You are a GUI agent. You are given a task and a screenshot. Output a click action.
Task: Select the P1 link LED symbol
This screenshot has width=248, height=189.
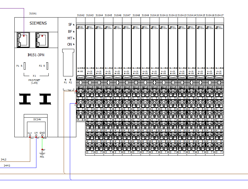(x=65, y=80)
